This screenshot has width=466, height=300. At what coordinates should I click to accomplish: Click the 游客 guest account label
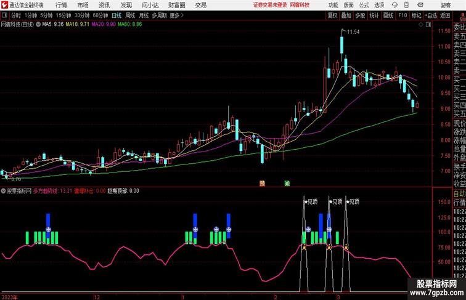(x=446, y=5)
